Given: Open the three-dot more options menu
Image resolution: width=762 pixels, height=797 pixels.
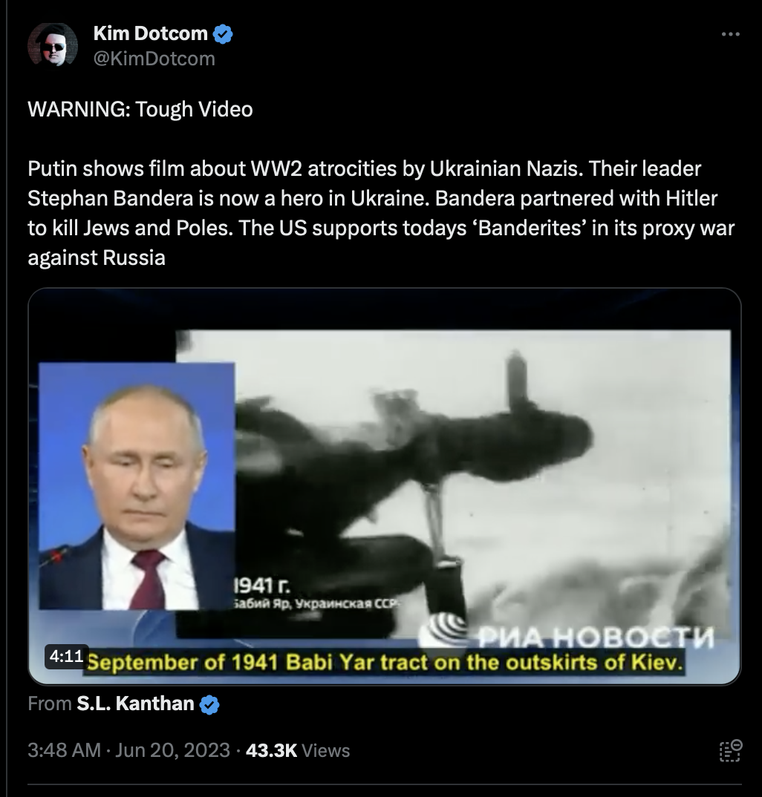Looking at the screenshot, I should click(731, 34).
